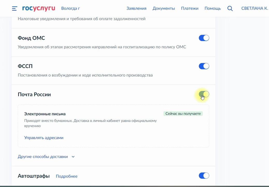Open СВЕТЛАНА К. profile menu
269x187 pixels.
(254, 8)
